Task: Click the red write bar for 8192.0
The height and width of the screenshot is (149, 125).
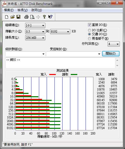Action: [x=33, y=127]
